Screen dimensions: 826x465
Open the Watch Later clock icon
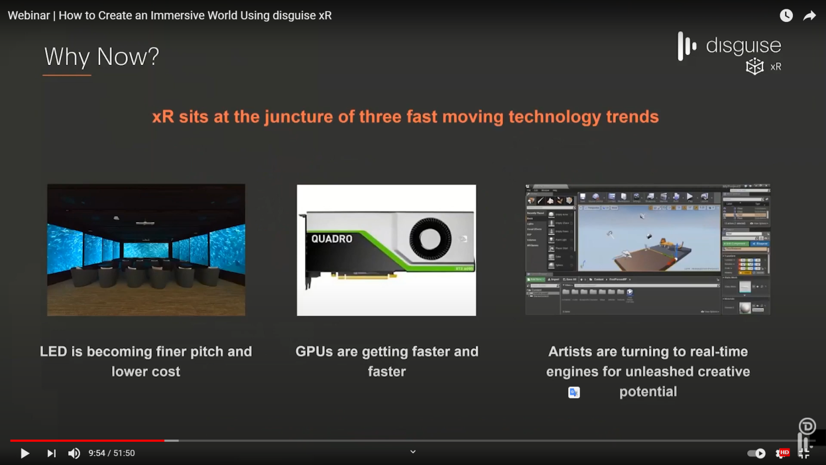click(x=786, y=15)
